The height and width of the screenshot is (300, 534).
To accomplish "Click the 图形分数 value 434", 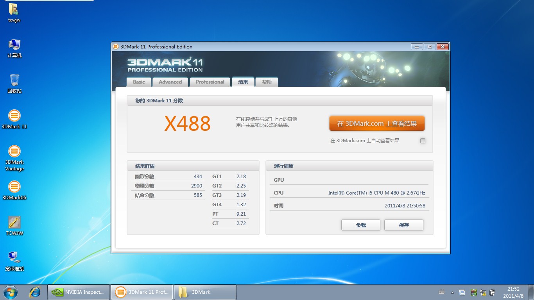I will [x=198, y=177].
